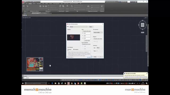This screenshot has width=170, height=95.
Task: Click the N compass label on ViewCube
Action: point(142,21)
